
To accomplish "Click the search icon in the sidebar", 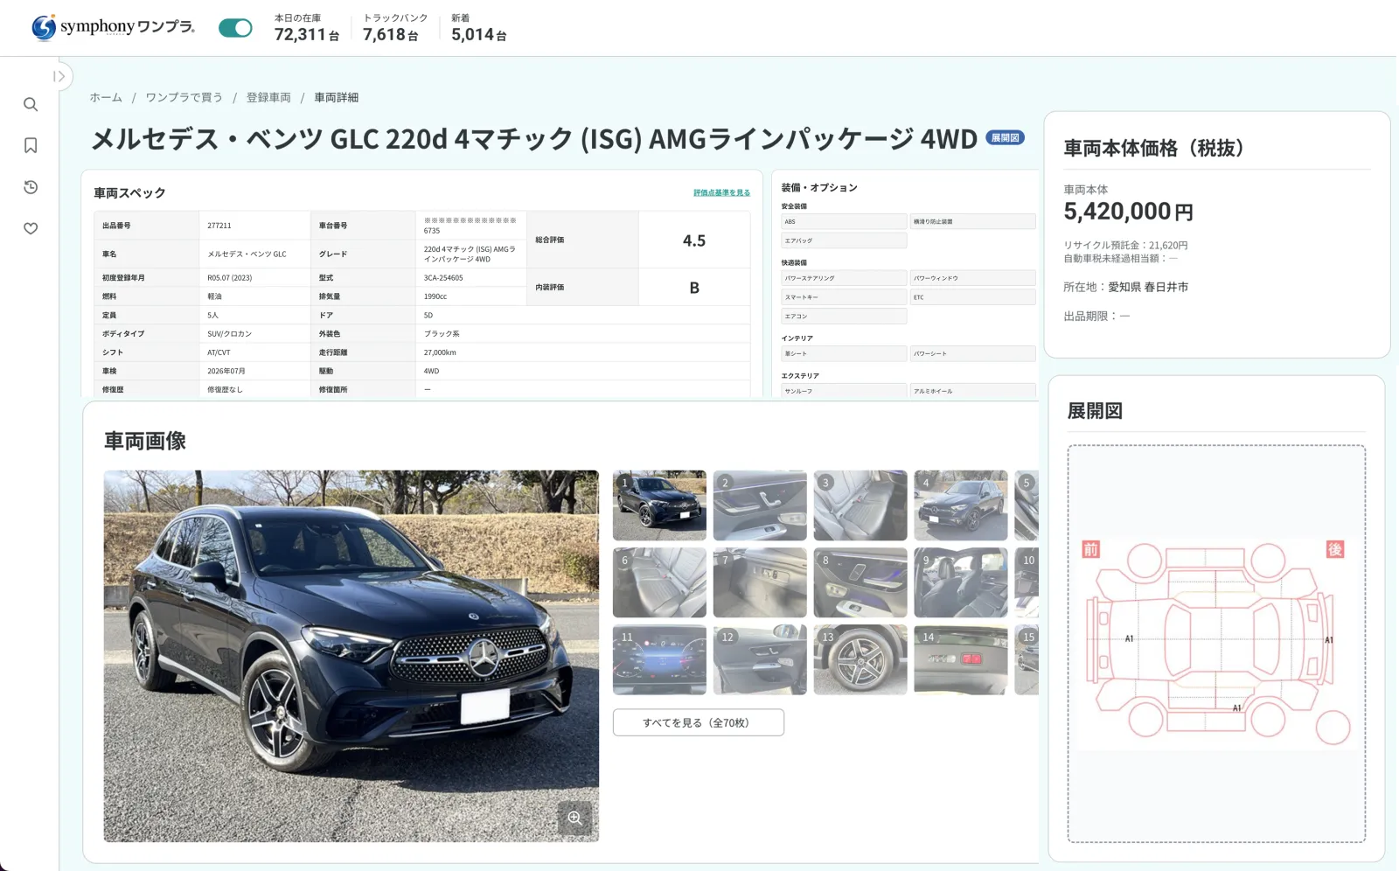I will tap(31, 105).
